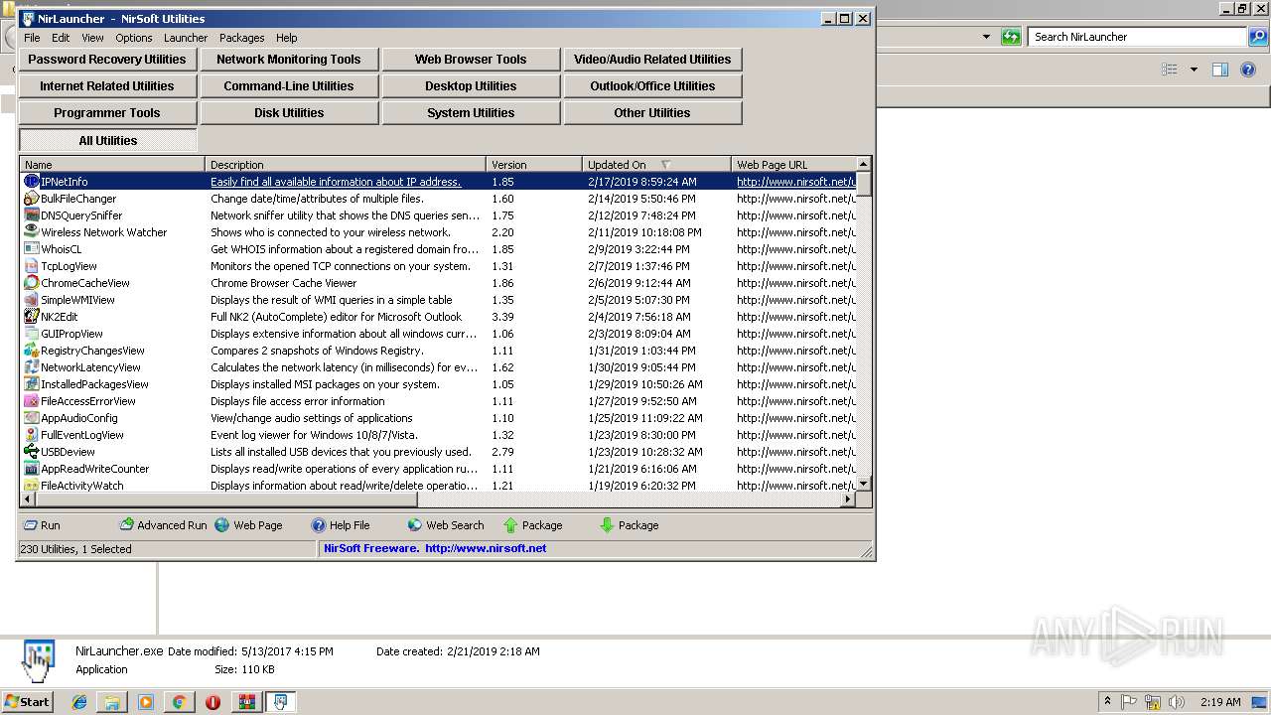Viewport: 1271px width, 715px height.
Task: Sort list by Version column
Action: tap(534, 165)
